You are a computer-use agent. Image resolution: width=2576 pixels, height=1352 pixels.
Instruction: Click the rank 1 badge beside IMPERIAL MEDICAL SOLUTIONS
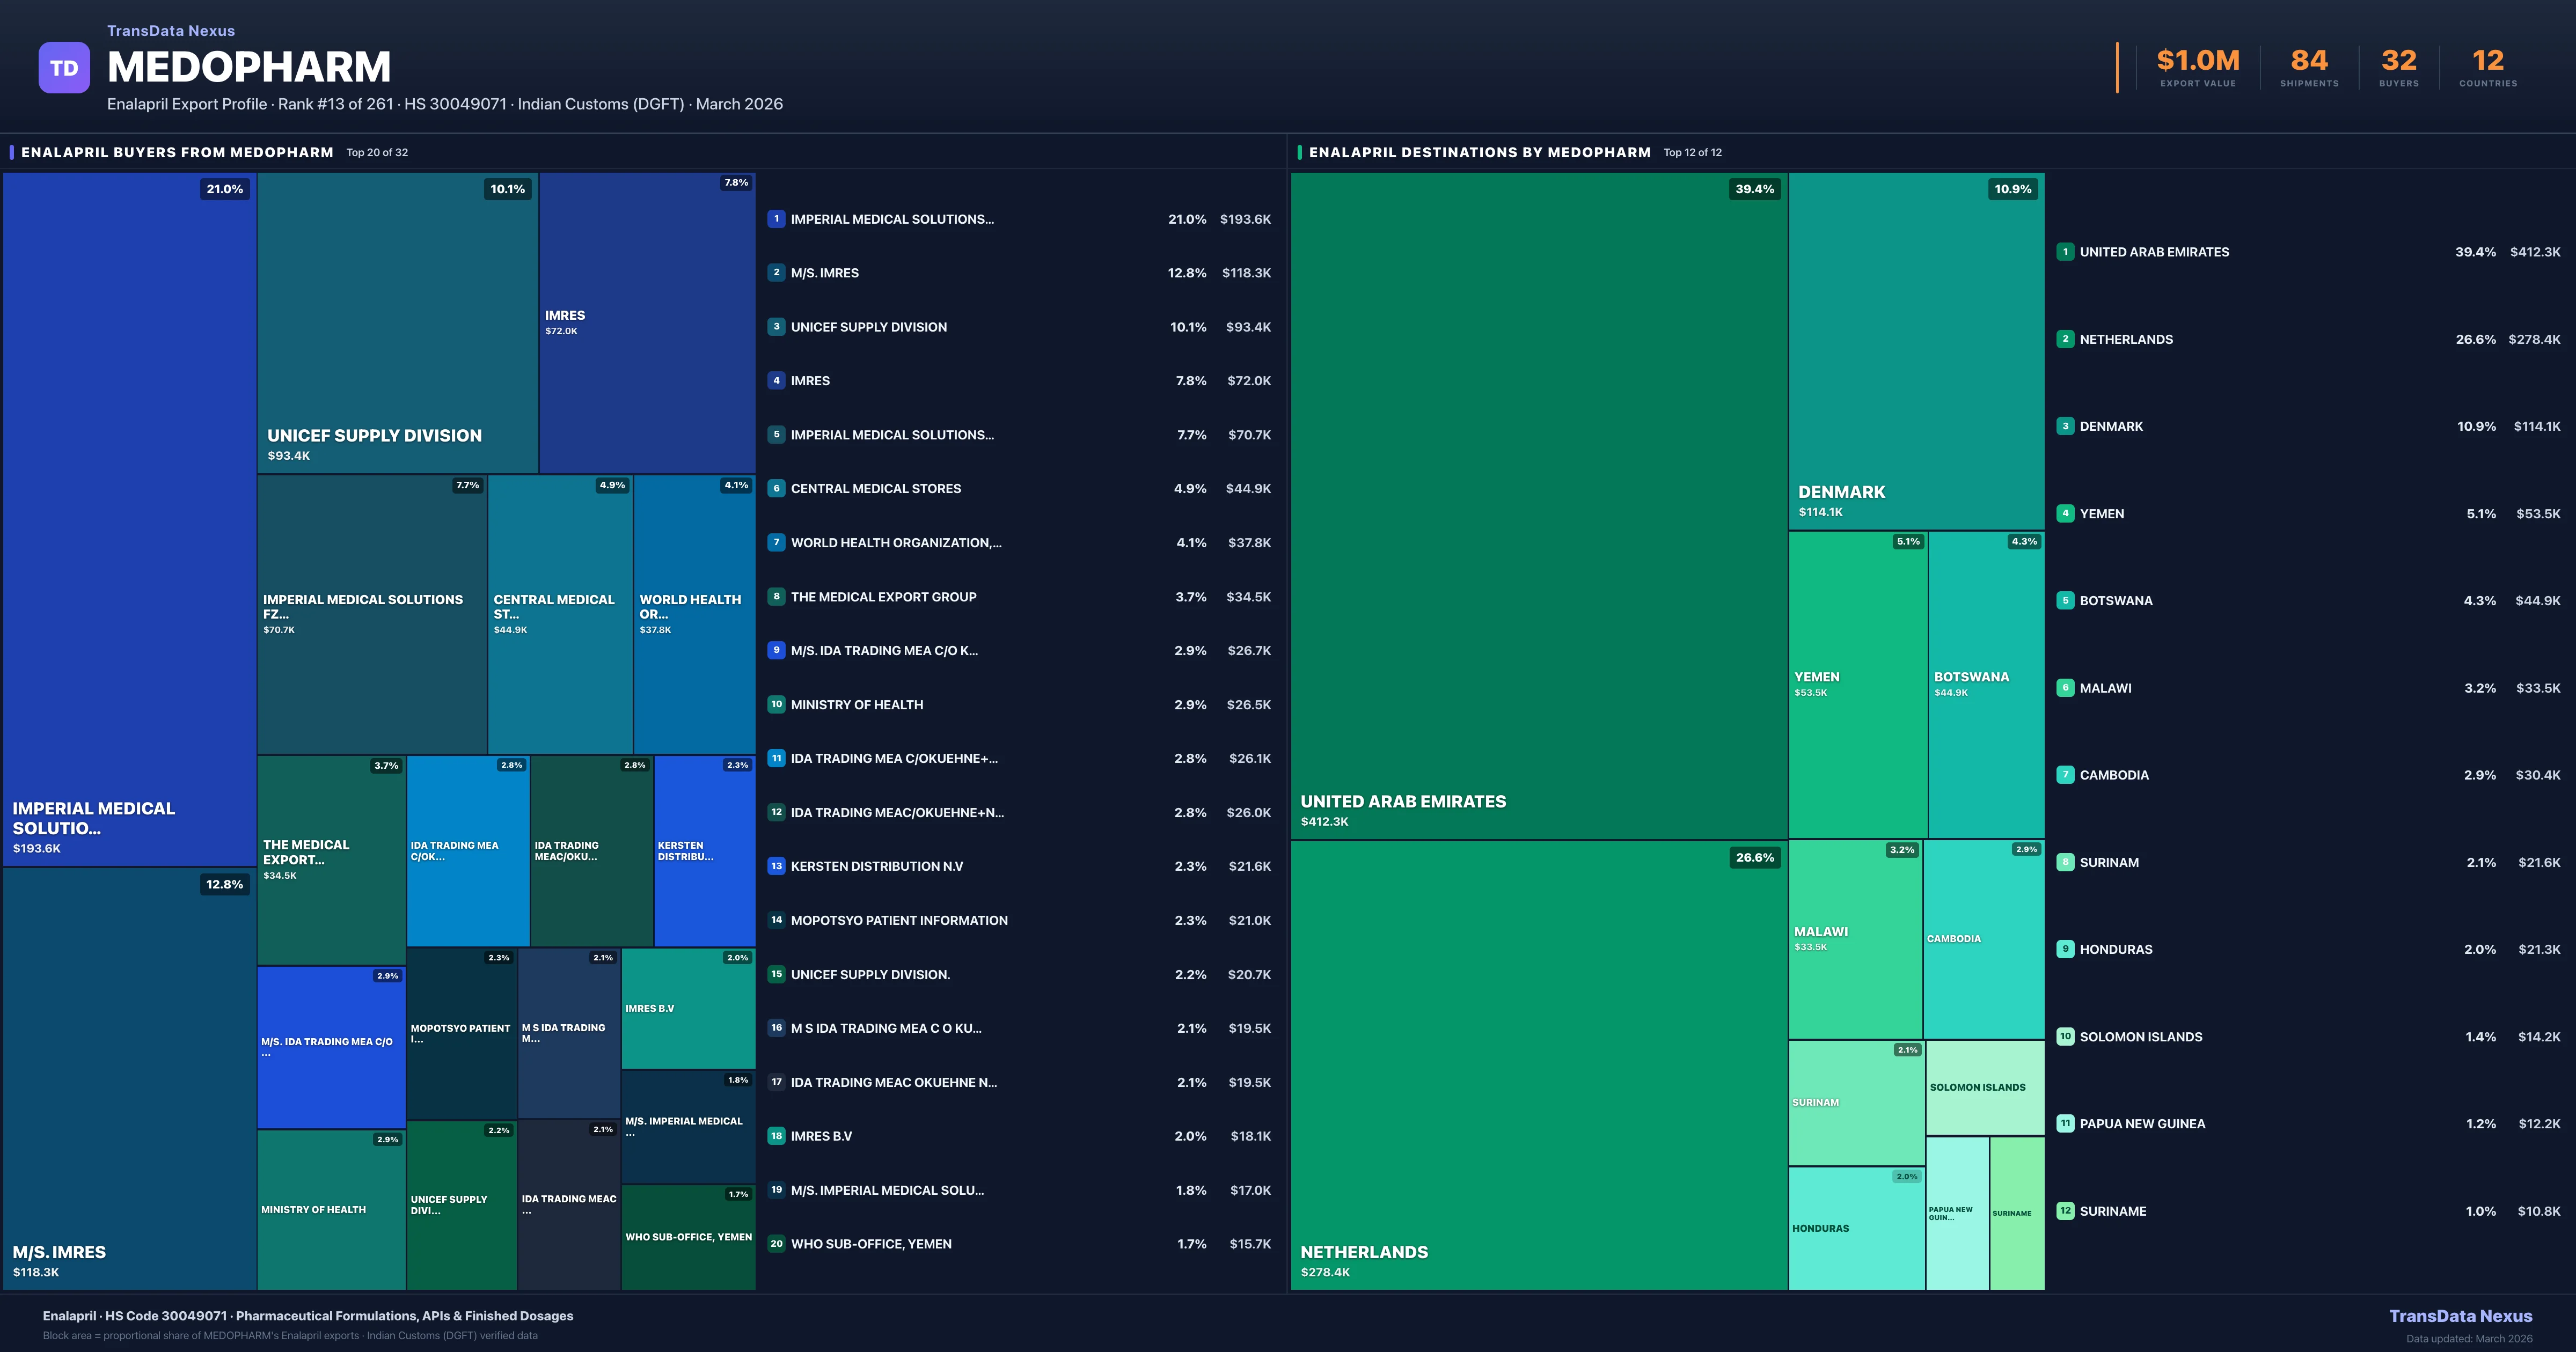coord(776,218)
